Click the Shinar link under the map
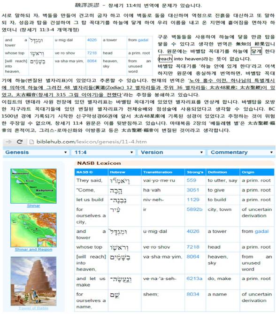The width and height of the screenshot is (276, 314). [33, 206]
